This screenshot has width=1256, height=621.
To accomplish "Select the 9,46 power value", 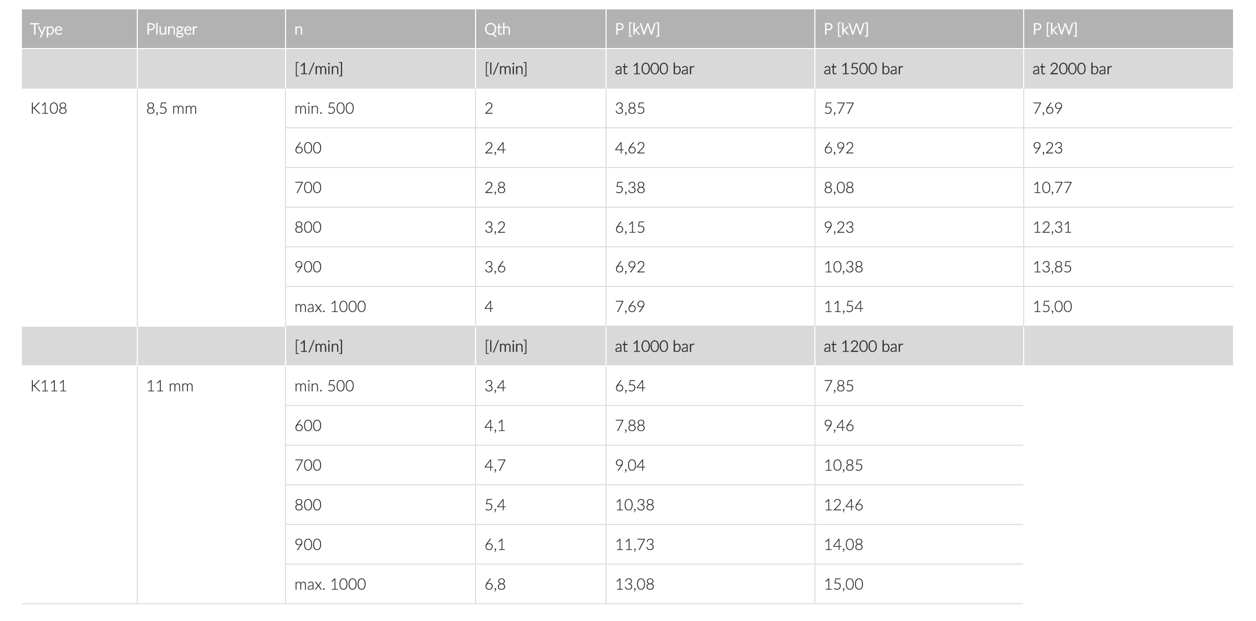I will point(838,426).
